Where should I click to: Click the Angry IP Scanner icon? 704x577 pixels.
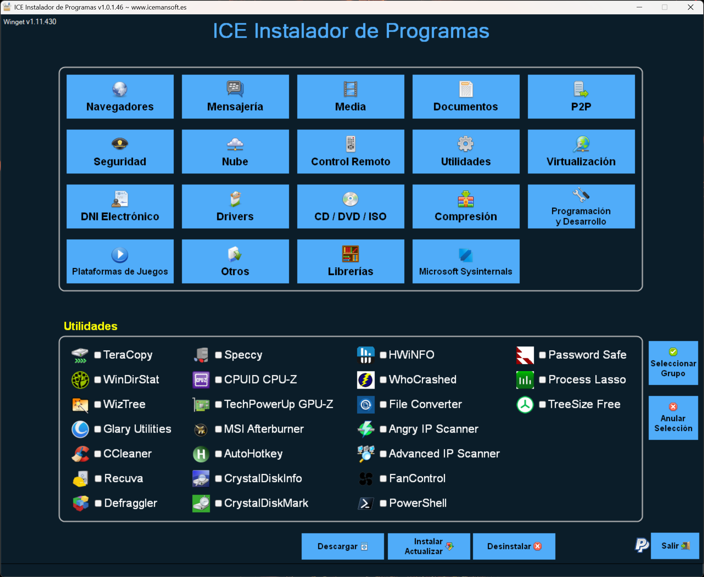pos(366,429)
